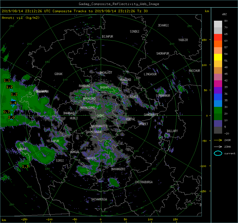
Task: Click the 0.7 VIL storm annotation
Action: 7,112
